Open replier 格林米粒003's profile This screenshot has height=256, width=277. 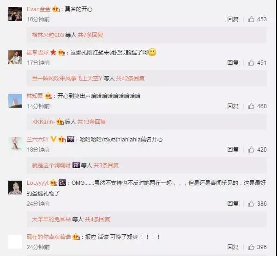[x=48, y=35]
